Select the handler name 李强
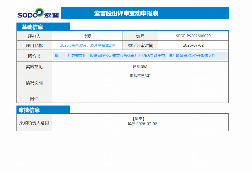This screenshot has height=171, width=252. click(x=87, y=36)
